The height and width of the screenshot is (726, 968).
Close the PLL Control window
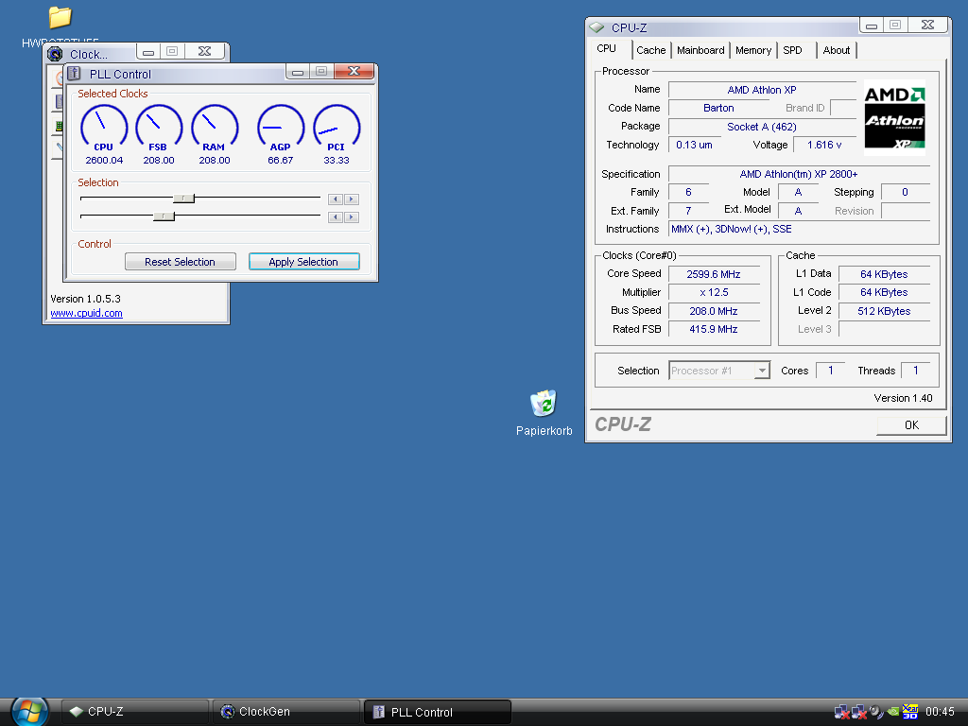[x=354, y=72]
